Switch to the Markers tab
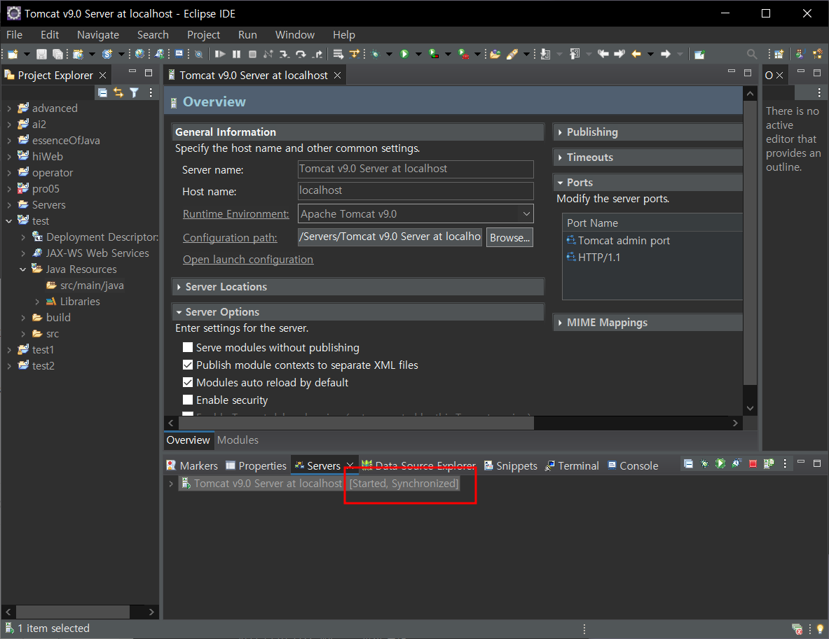829x639 pixels. (x=192, y=466)
